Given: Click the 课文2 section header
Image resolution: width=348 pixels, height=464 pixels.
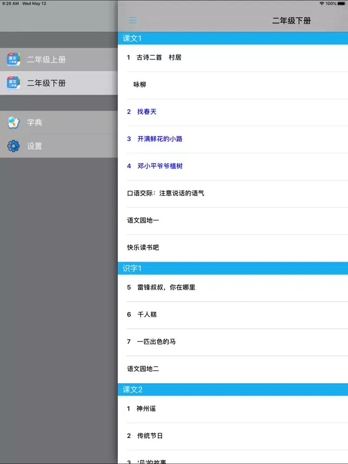Looking at the screenshot, I should (x=233, y=389).
